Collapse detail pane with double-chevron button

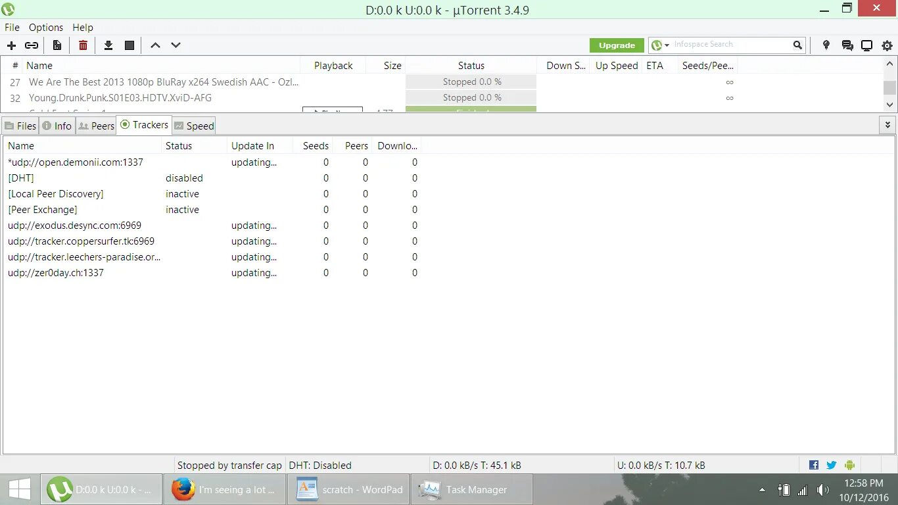[887, 125]
